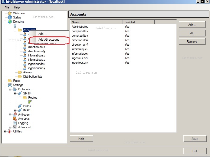The width and height of the screenshot is (210, 157).
Task: Click the Logging document icon
Action: pos(15,123)
